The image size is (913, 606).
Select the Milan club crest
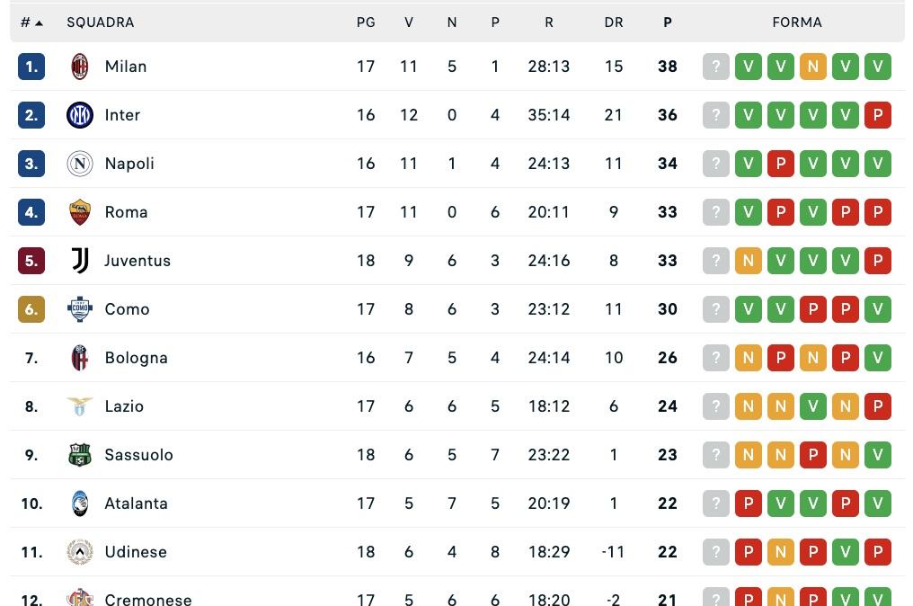pos(79,66)
